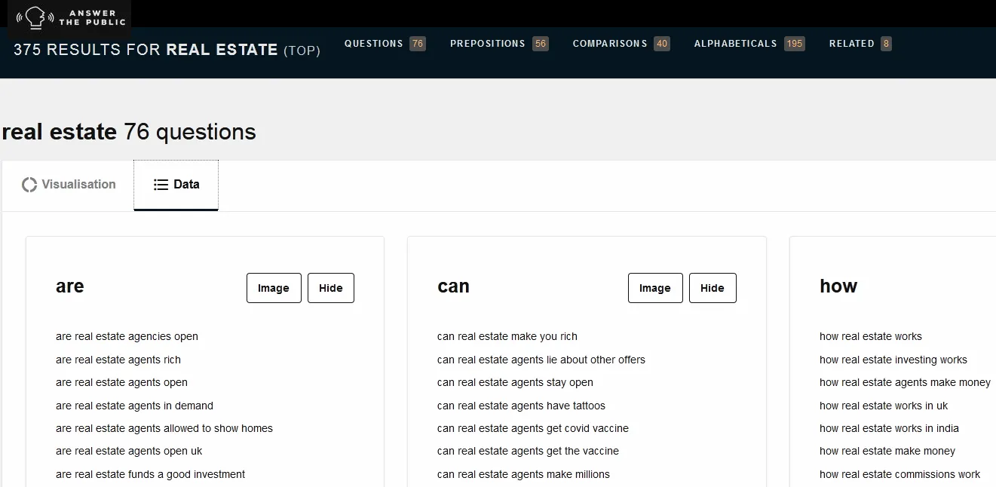This screenshot has width=996, height=487.
Task: Select 'are real estate agents rich'
Action: [x=118, y=360]
